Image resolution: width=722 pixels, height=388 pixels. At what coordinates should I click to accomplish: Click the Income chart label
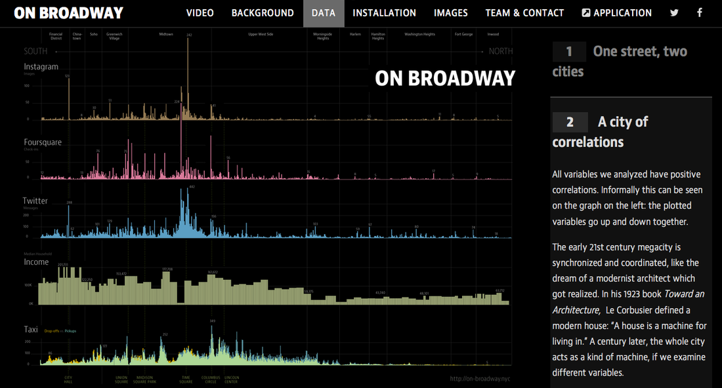tap(36, 262)
